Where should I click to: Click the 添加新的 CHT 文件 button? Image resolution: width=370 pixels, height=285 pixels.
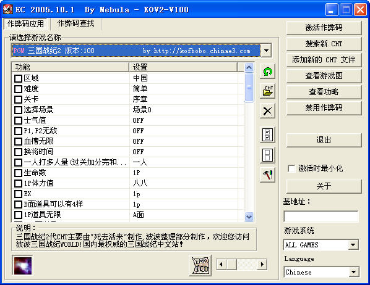tap(324, 60)
